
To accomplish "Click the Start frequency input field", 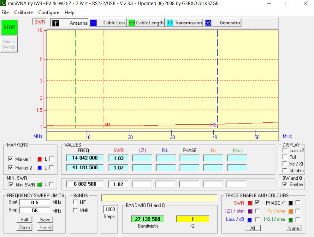I will pos(35,202).
